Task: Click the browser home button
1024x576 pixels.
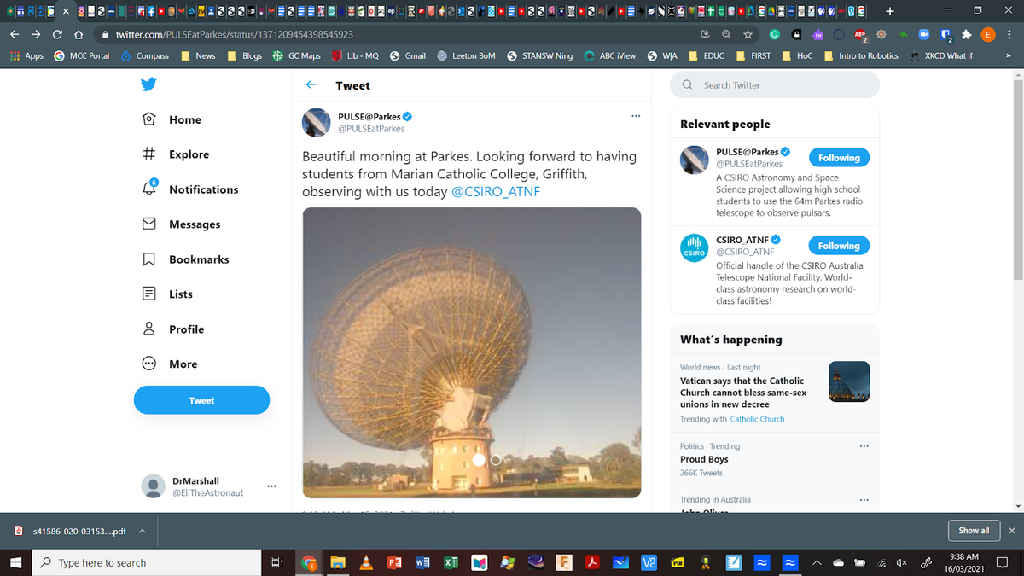Action: (x=78, y=34)
